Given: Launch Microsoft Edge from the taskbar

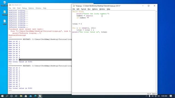Looking at the screenshot, I should pyautogui.click(x=35, y=96).
